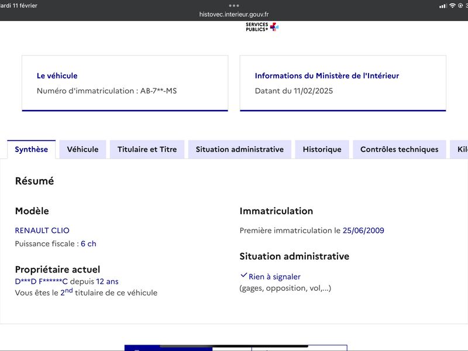The height and width of the screenshot is (351, 468).
Task: Tap the Wi-Fi status icon
Action: click(452, 6)
